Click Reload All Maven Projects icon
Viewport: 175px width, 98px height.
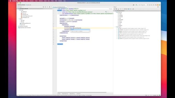114,9
